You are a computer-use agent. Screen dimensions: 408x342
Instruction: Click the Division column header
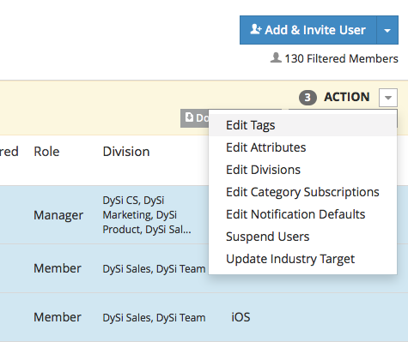[126, 152]
